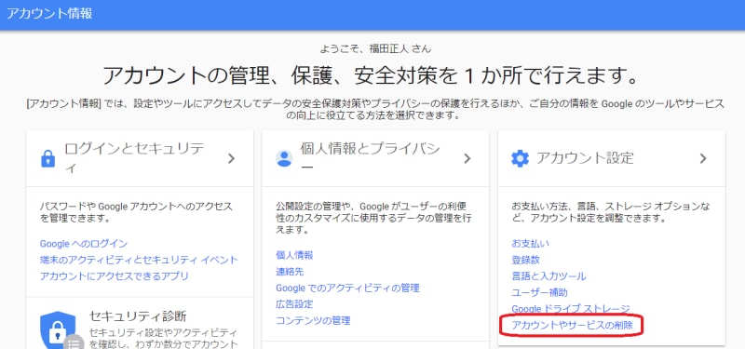This screenshot has width=745, height=349.
Task: Expand the アカウント設定 card chevron
Action: tap(703, 158)
